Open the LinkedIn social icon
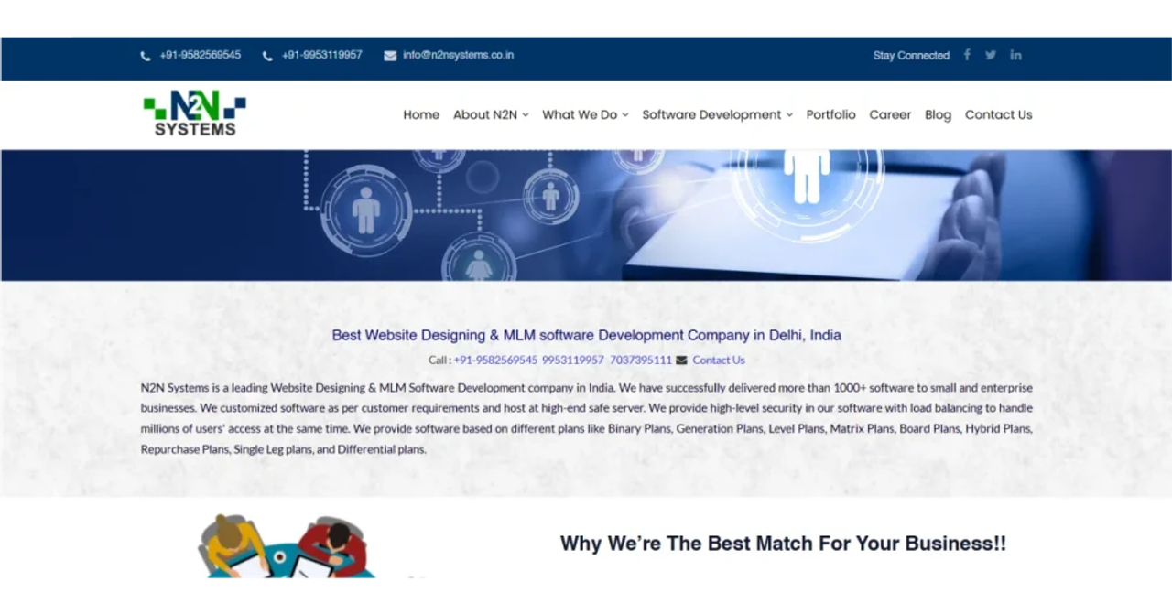The width and height of the screenshot is (1172, 614). pyautogui.click(x=1015, y=55)
